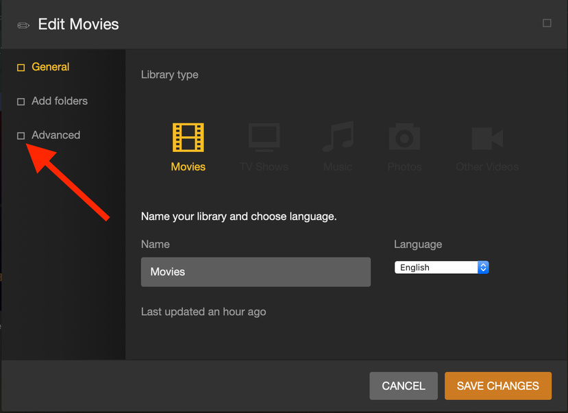Click the TV Shows label

pyautogui.click(x=264, y=167)
